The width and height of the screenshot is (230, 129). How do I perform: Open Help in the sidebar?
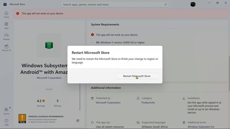(x=6, y=122)
